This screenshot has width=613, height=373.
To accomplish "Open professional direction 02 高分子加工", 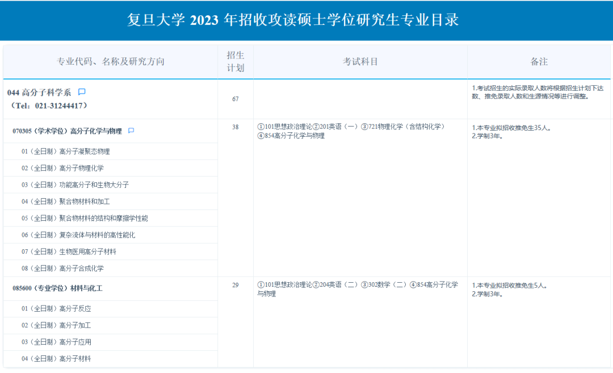I will pyautogui.click(x=56, y=325).
